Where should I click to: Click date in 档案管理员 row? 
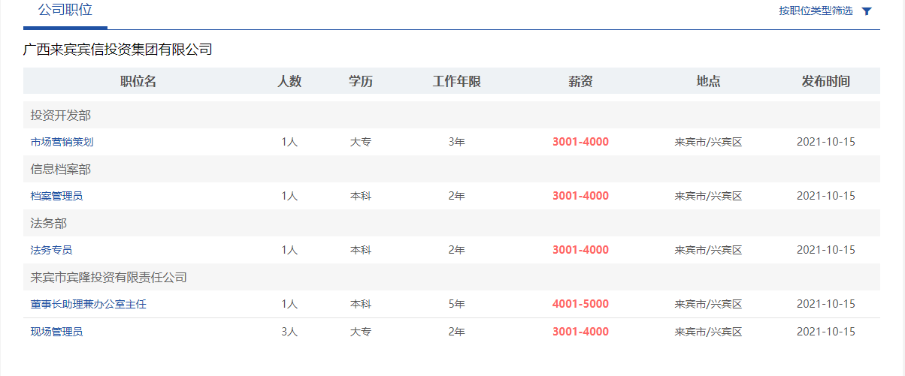[826, 196]
